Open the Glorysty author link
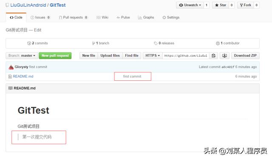 (21, 67)
